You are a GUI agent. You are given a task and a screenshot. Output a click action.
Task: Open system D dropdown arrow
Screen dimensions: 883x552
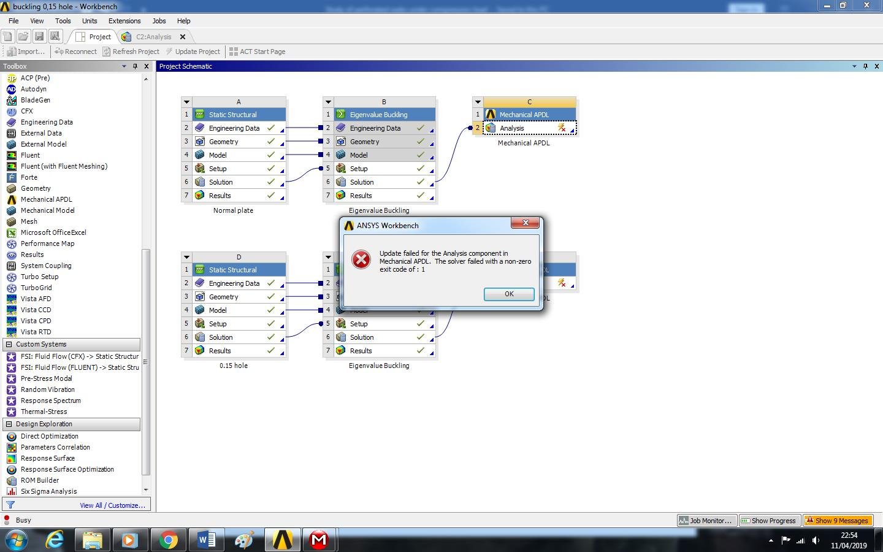186,257
